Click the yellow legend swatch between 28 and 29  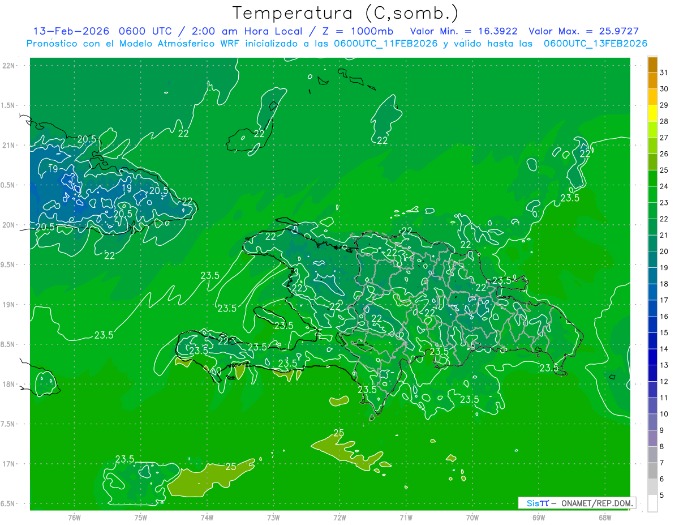coord(652,113)
